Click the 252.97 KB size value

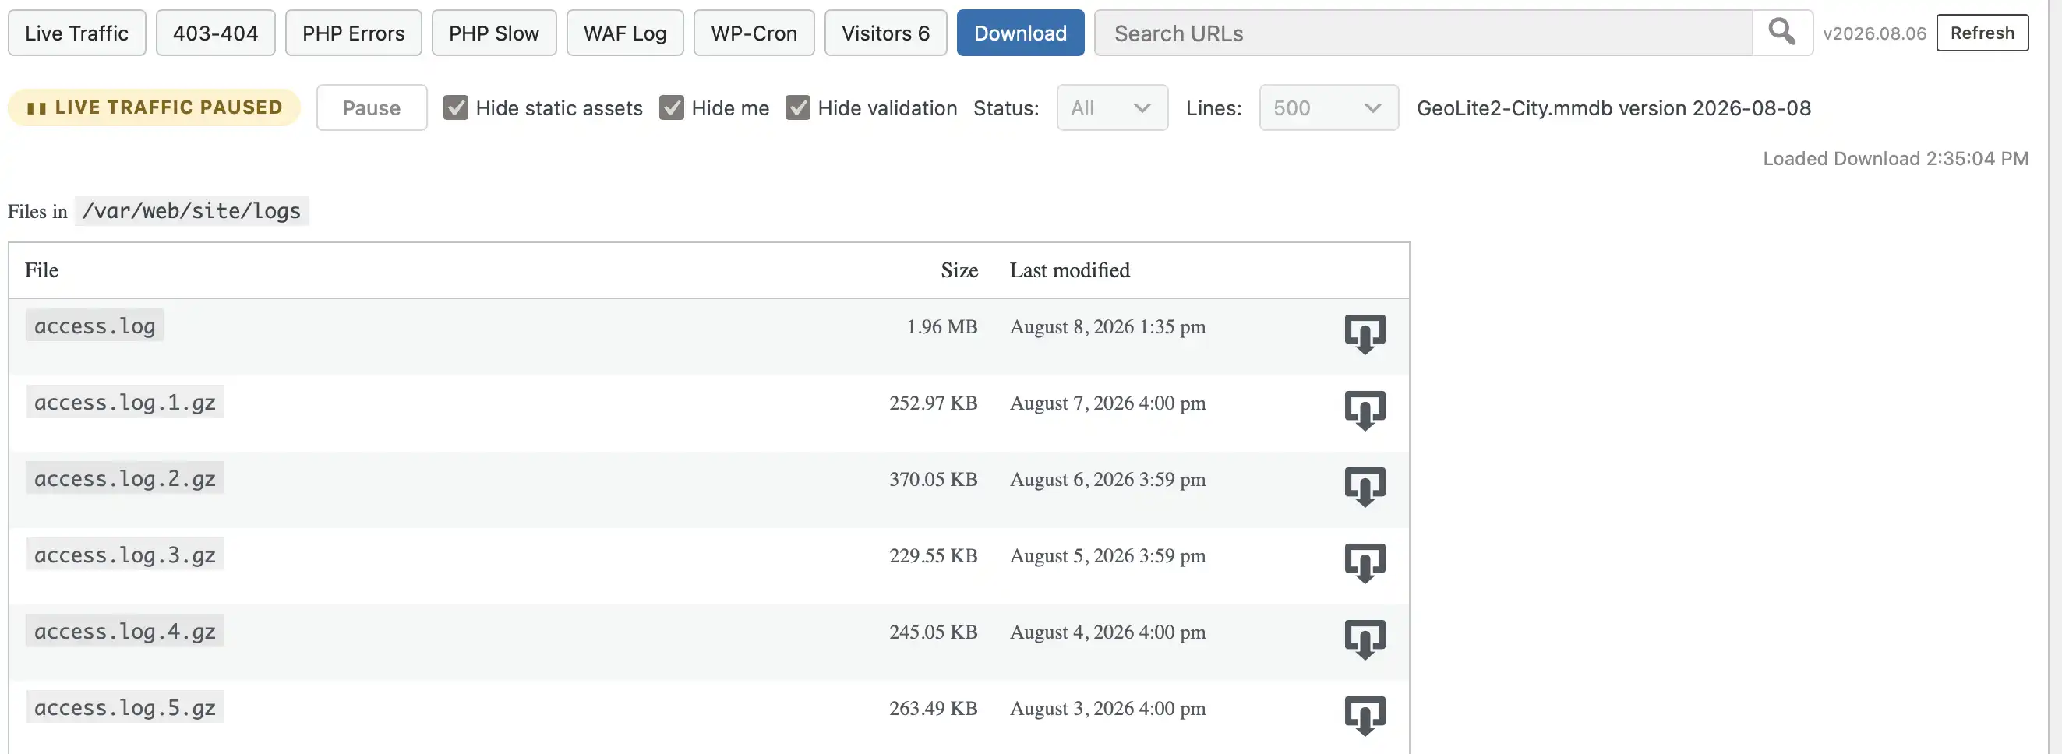(934, 403)
